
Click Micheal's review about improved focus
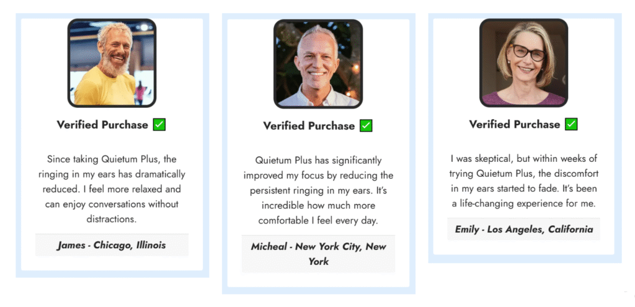click(318, 190)
